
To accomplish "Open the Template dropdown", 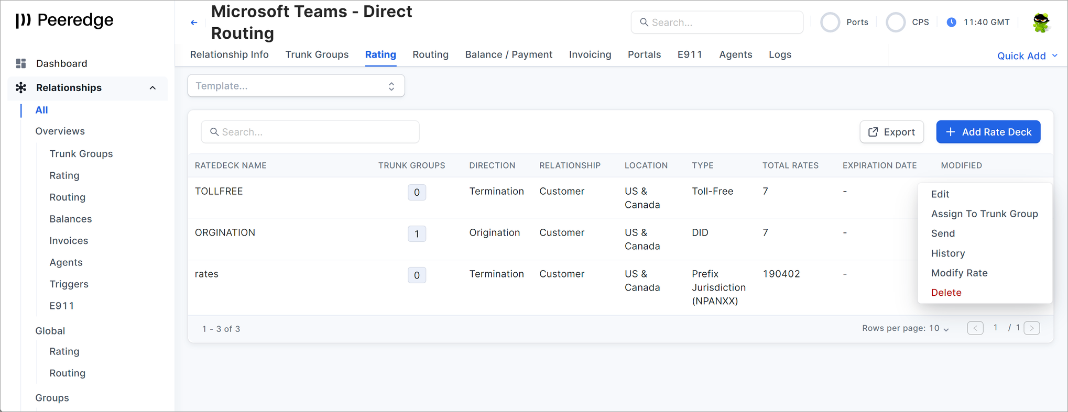I will 296,86.
